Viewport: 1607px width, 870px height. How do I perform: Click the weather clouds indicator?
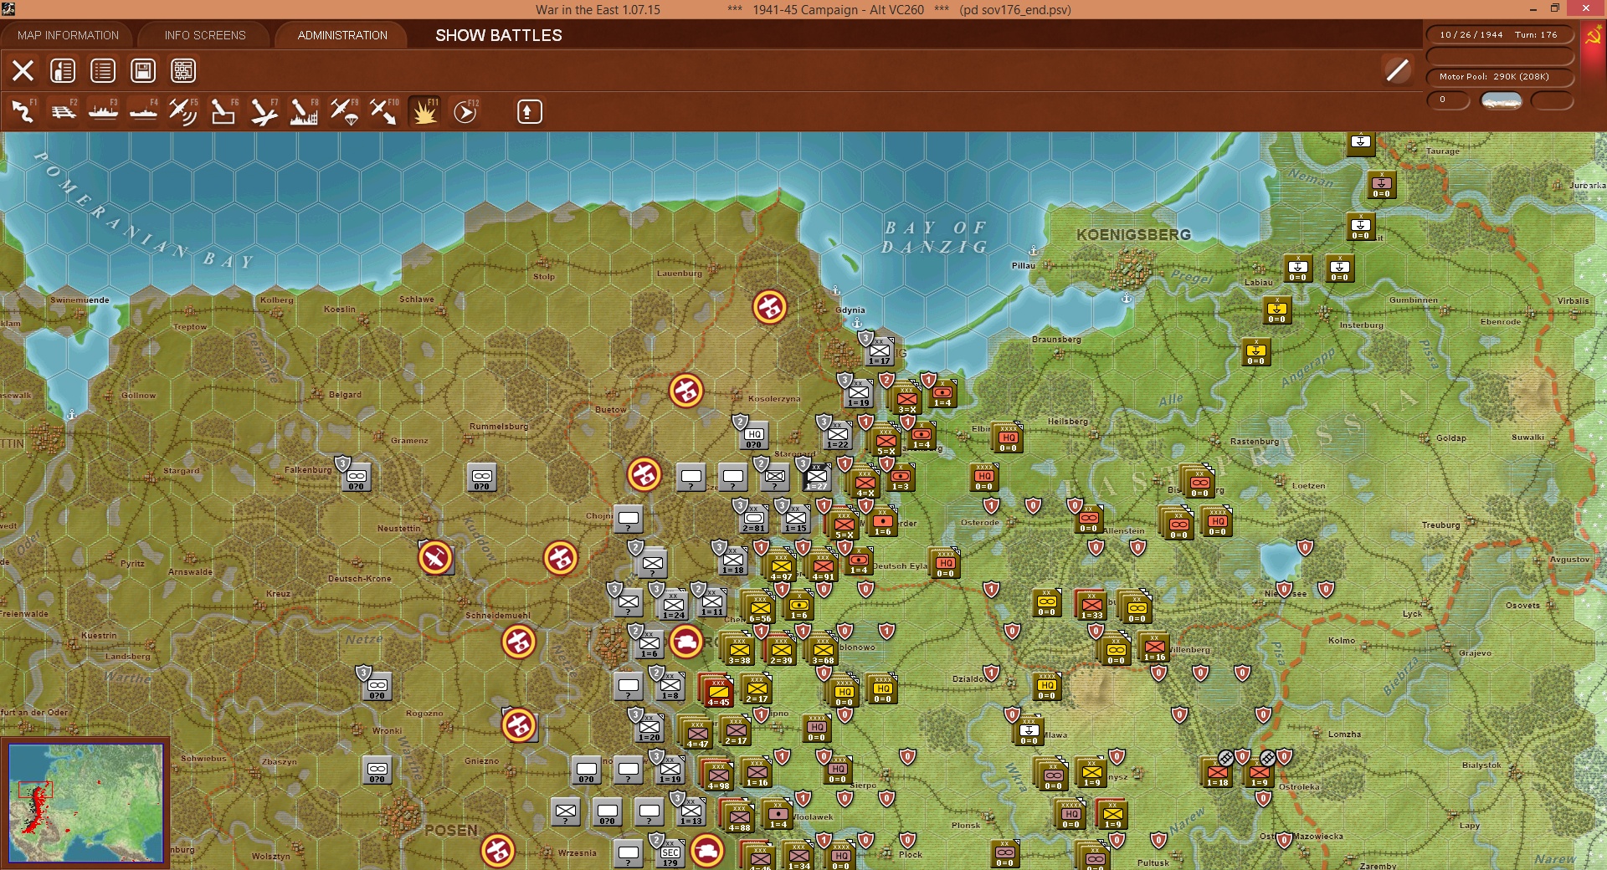pos(1502,100)
